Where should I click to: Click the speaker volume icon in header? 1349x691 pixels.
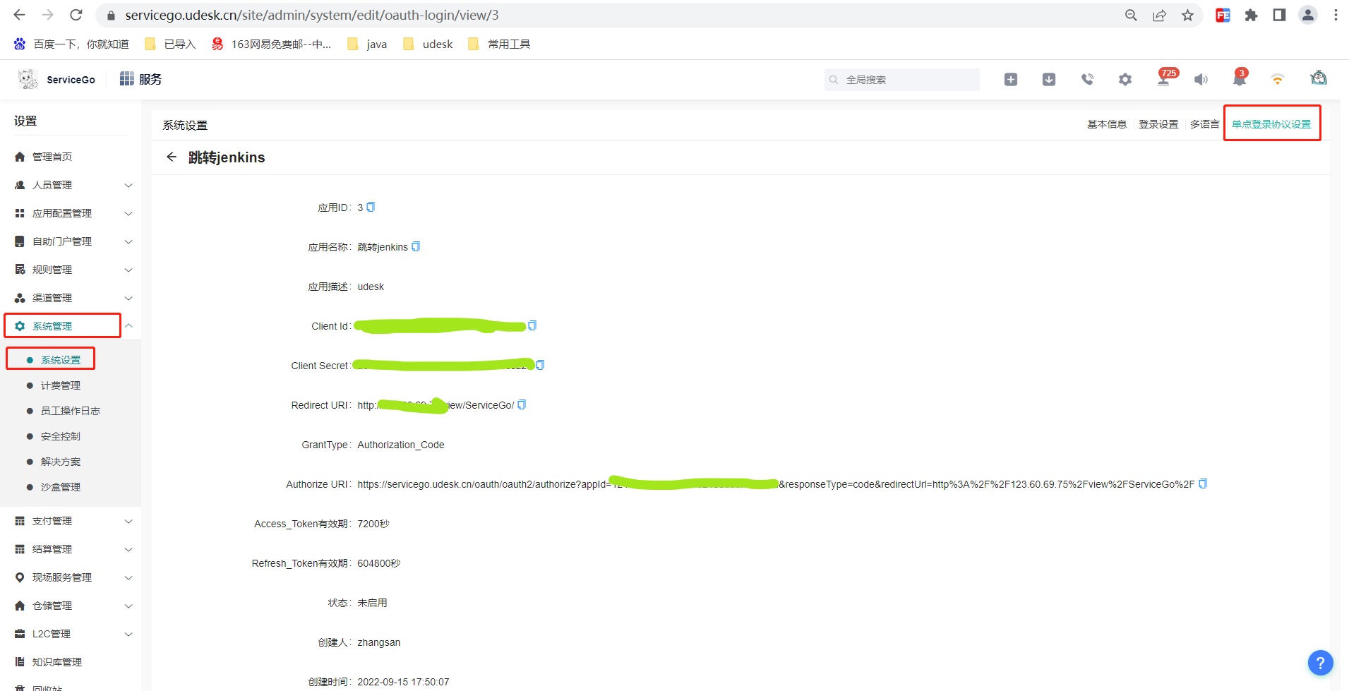click(x=1201, y=80)
